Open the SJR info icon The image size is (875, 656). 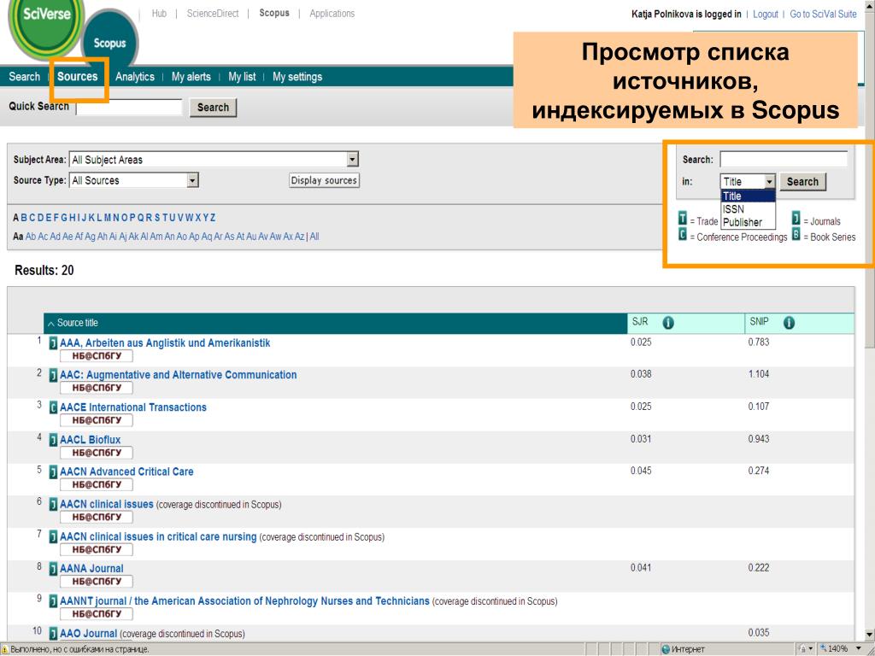668,323
